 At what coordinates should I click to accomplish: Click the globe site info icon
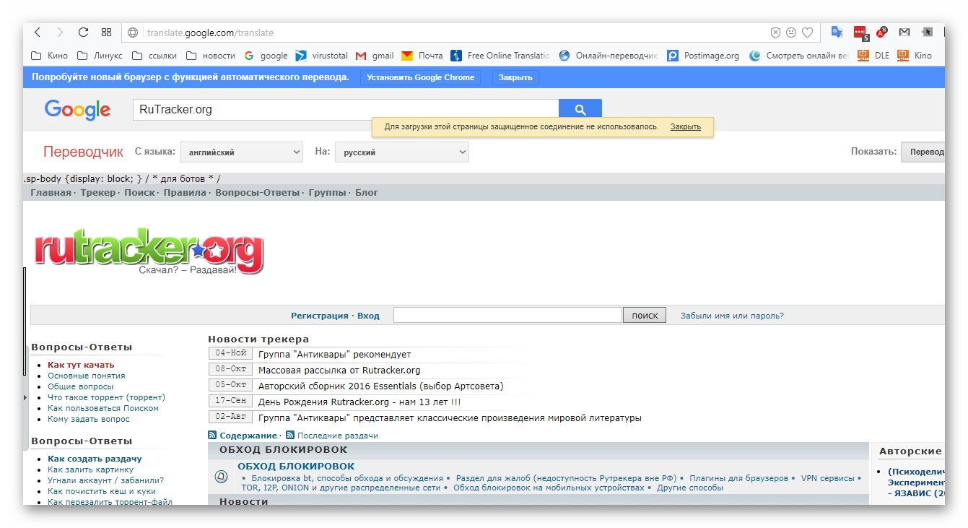[x=133, y=33]
